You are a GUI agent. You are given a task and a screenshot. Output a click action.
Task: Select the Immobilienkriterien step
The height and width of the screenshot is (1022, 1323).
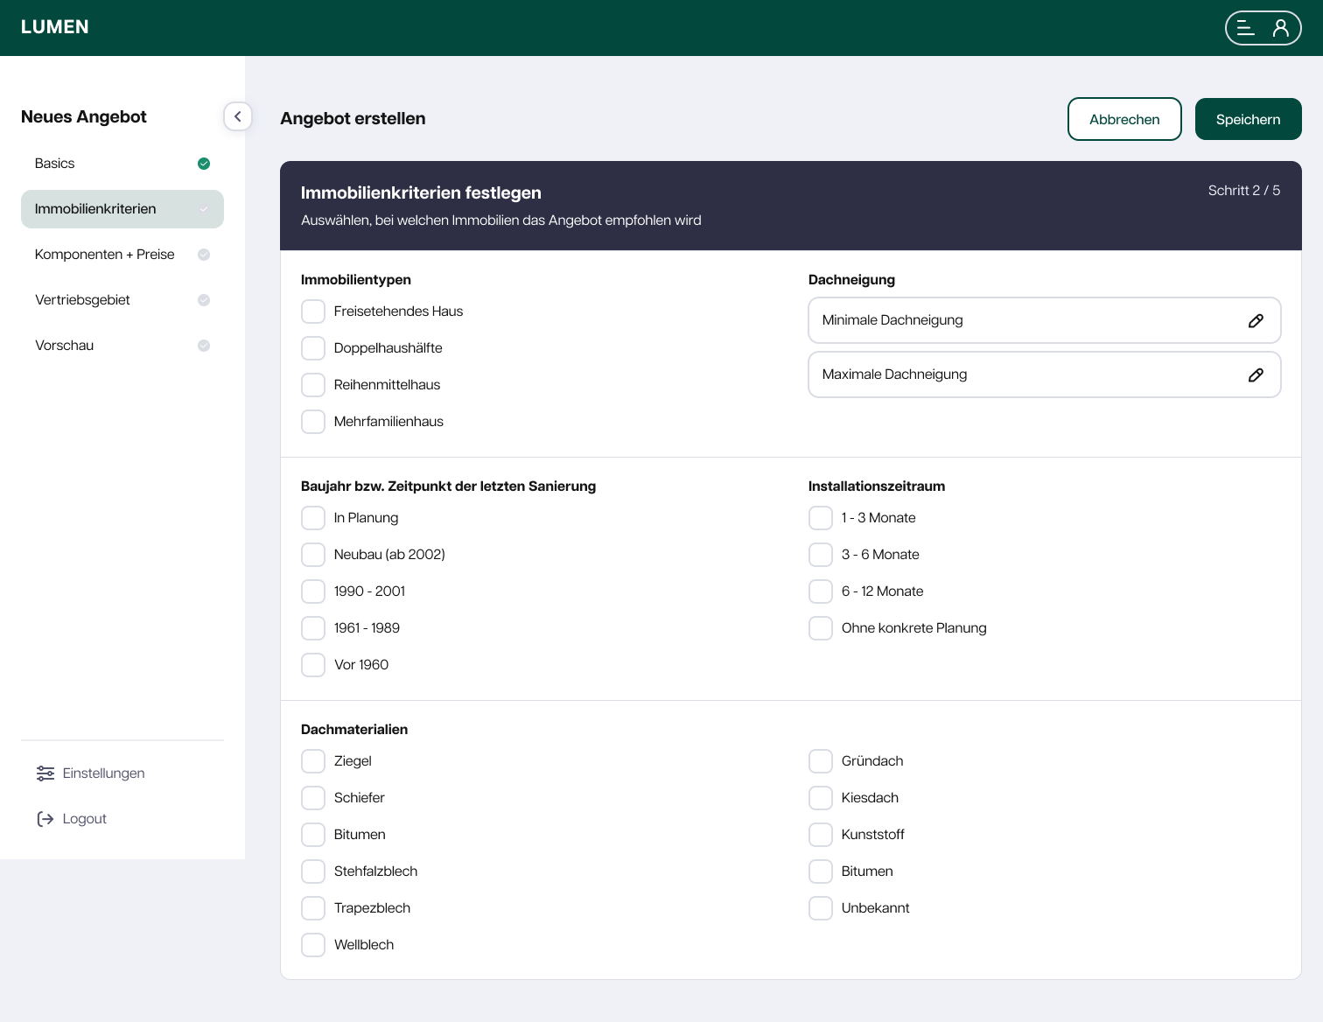tap(122, 209)
